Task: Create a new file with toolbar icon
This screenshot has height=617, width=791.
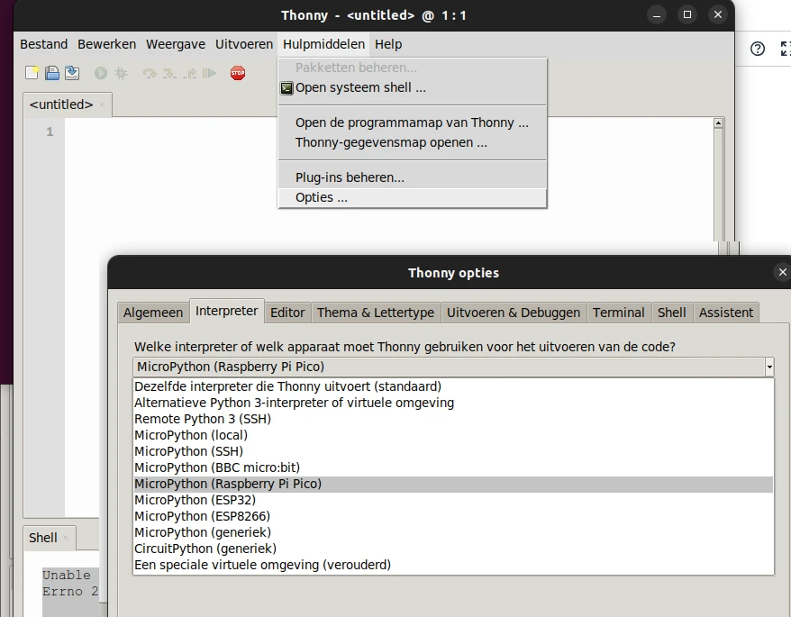Action: click(x=32, y=73)
